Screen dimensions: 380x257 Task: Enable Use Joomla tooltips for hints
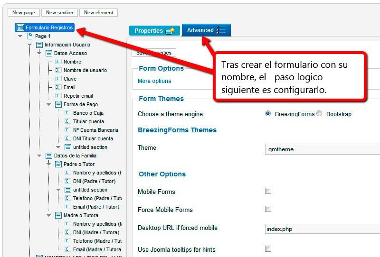pyautogui.click(x=268, y=249)
